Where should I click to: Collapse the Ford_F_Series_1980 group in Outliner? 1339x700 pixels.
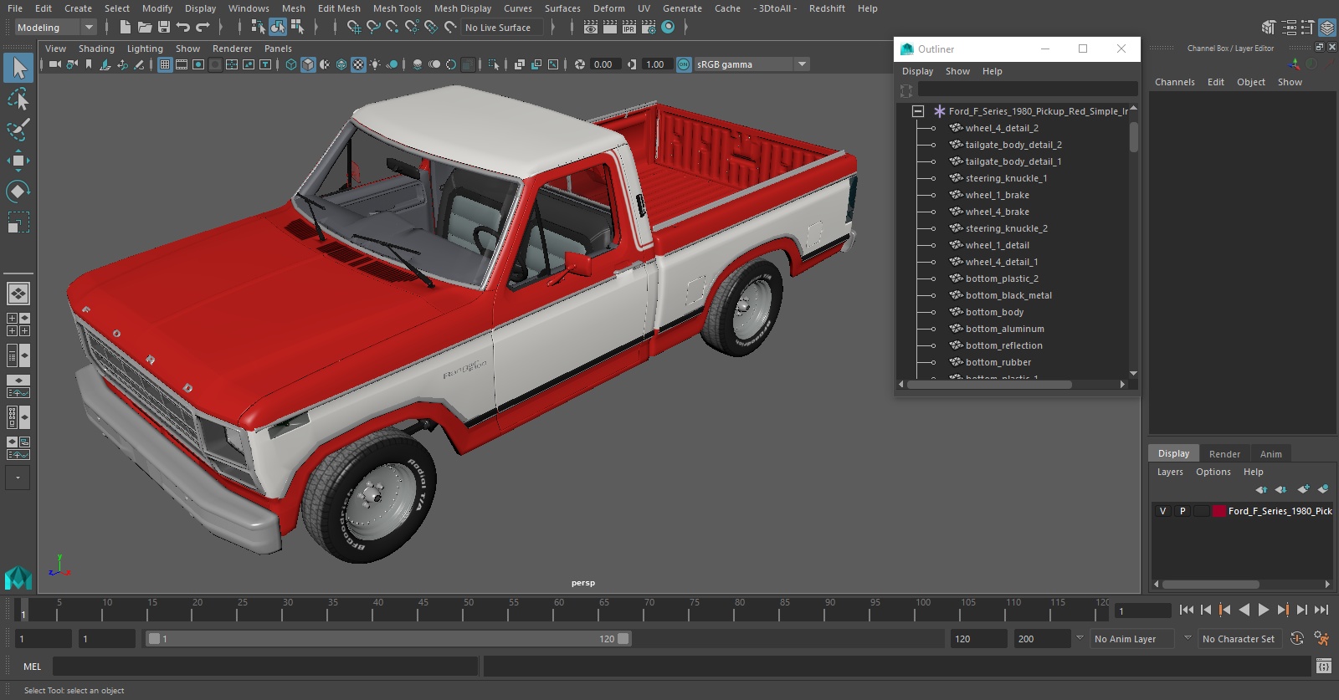click(918, 111)
